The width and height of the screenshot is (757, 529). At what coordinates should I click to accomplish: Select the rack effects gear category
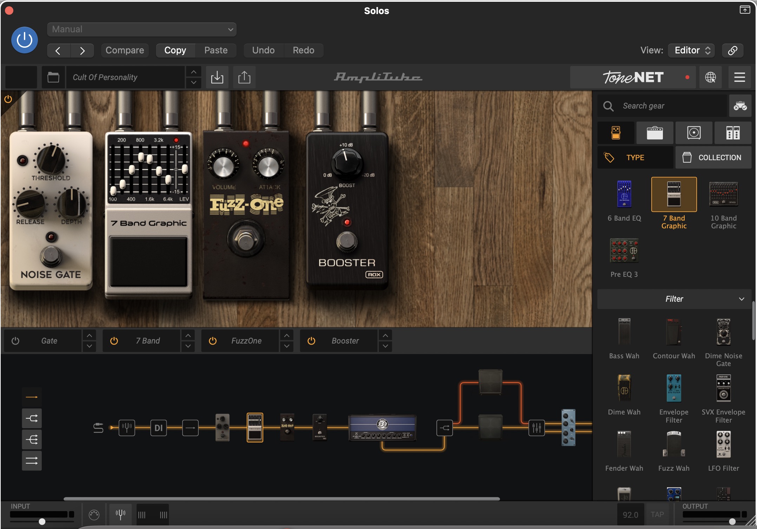[x=733, y=133]
